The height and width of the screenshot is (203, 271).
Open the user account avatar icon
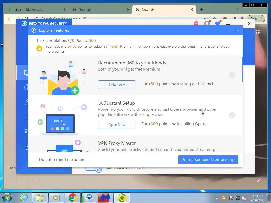coord(207,23)
